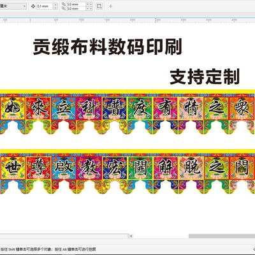Select the dark blue 普 banner tile
The width and height of the screenshot is (255, 255).
[x=115, y=108]
